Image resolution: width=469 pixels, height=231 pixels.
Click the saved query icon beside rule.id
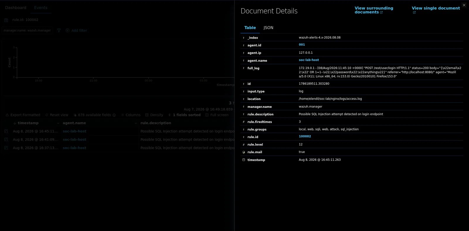point(6,20)
